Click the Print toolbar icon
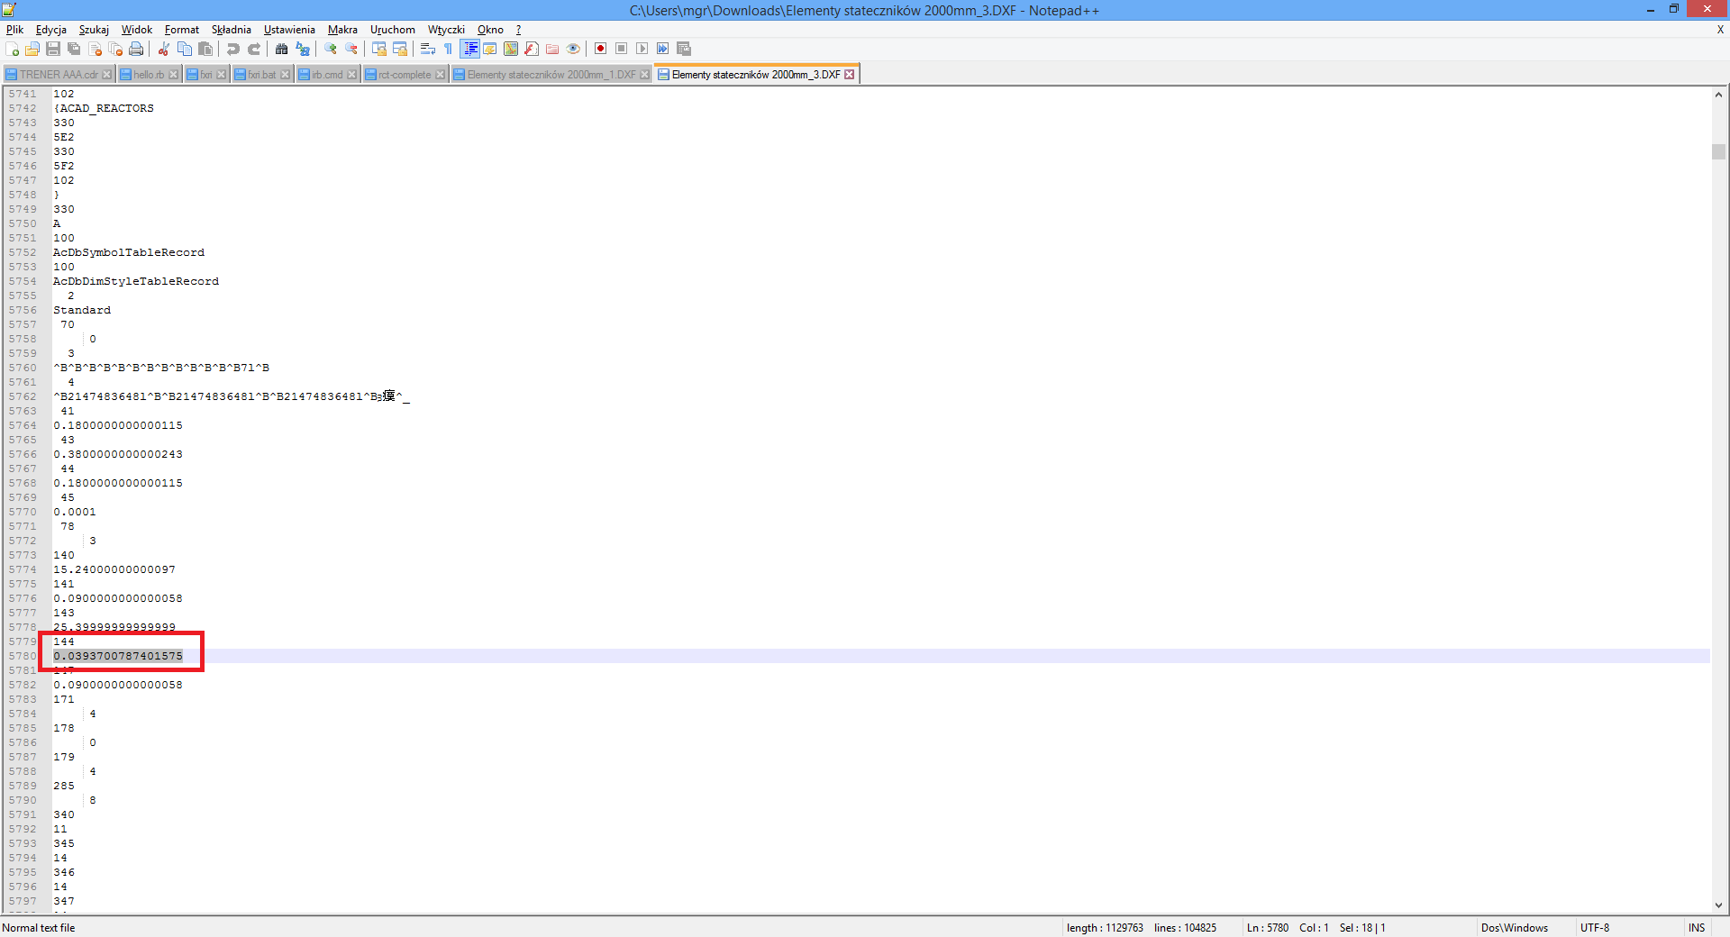Image resolution: width=1730 pixels, height=937 pixels. coord(136,49)
